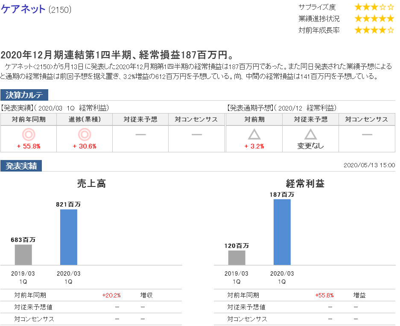Click the gray 683百万 sales bar
This screenshot has height=326, width=400.
(x=23, y=255)
